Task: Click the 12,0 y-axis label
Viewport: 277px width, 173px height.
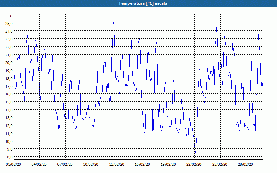Action: [x=9, y=126]
